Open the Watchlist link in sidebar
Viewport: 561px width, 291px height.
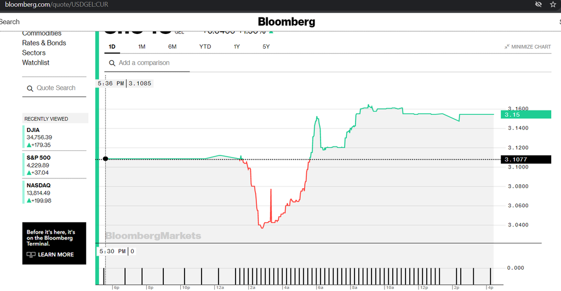click(x=36, y=62)
